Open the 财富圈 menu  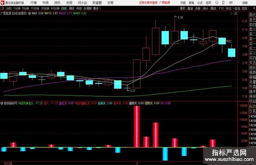point(97,3)
